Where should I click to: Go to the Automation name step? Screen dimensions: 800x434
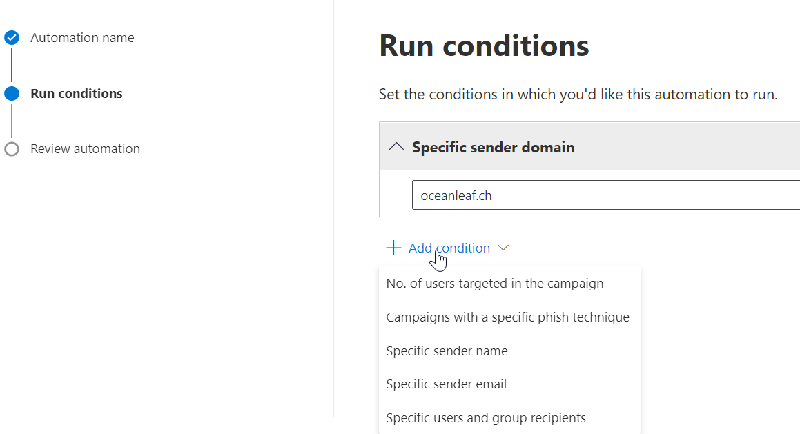pyautogui.click(x=82, y=38)
